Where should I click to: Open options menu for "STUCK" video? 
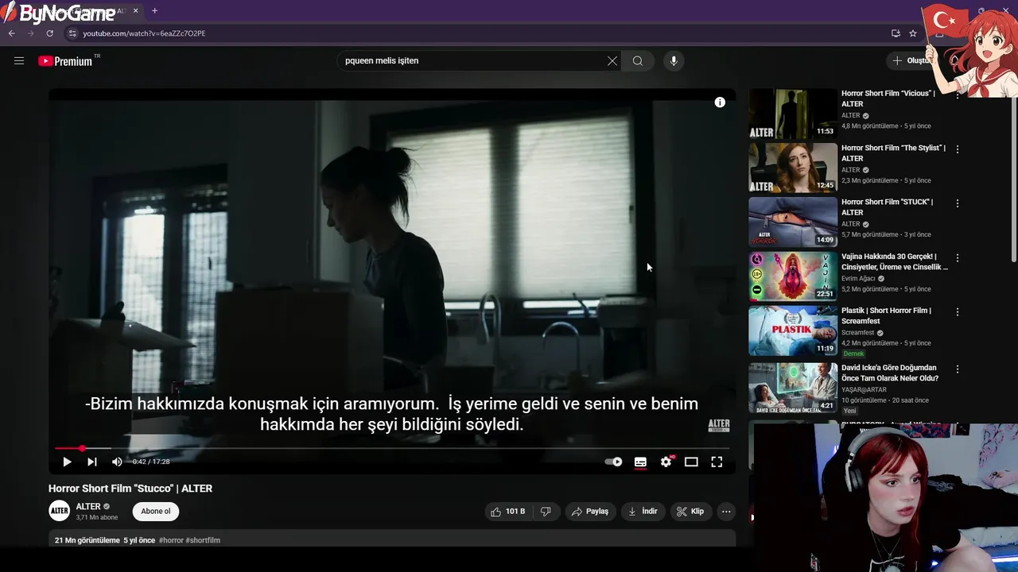pyautogui.click(x=958, y=203)
